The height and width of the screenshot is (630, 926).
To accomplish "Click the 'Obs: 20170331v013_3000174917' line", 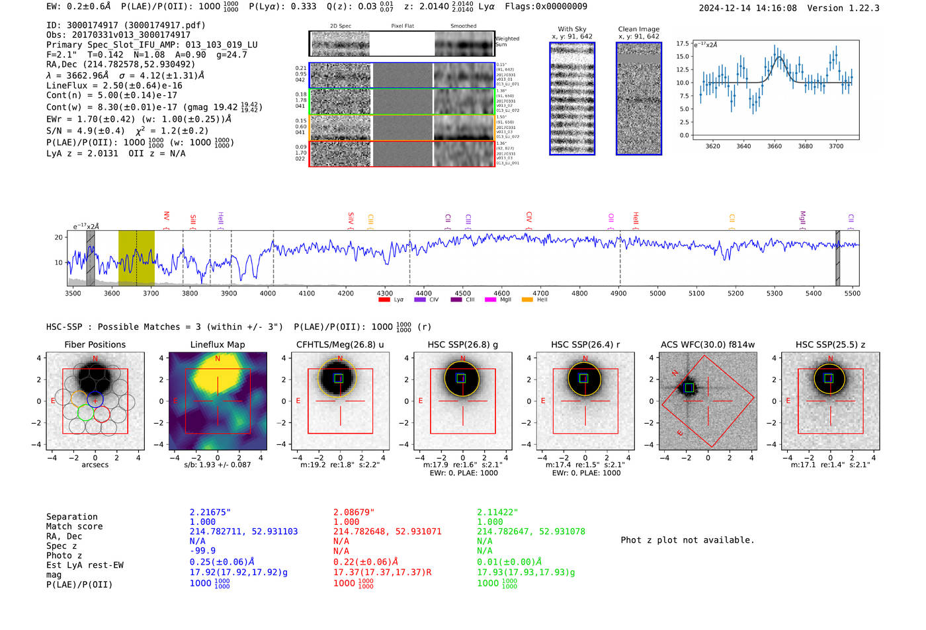I will click(118, 35).
